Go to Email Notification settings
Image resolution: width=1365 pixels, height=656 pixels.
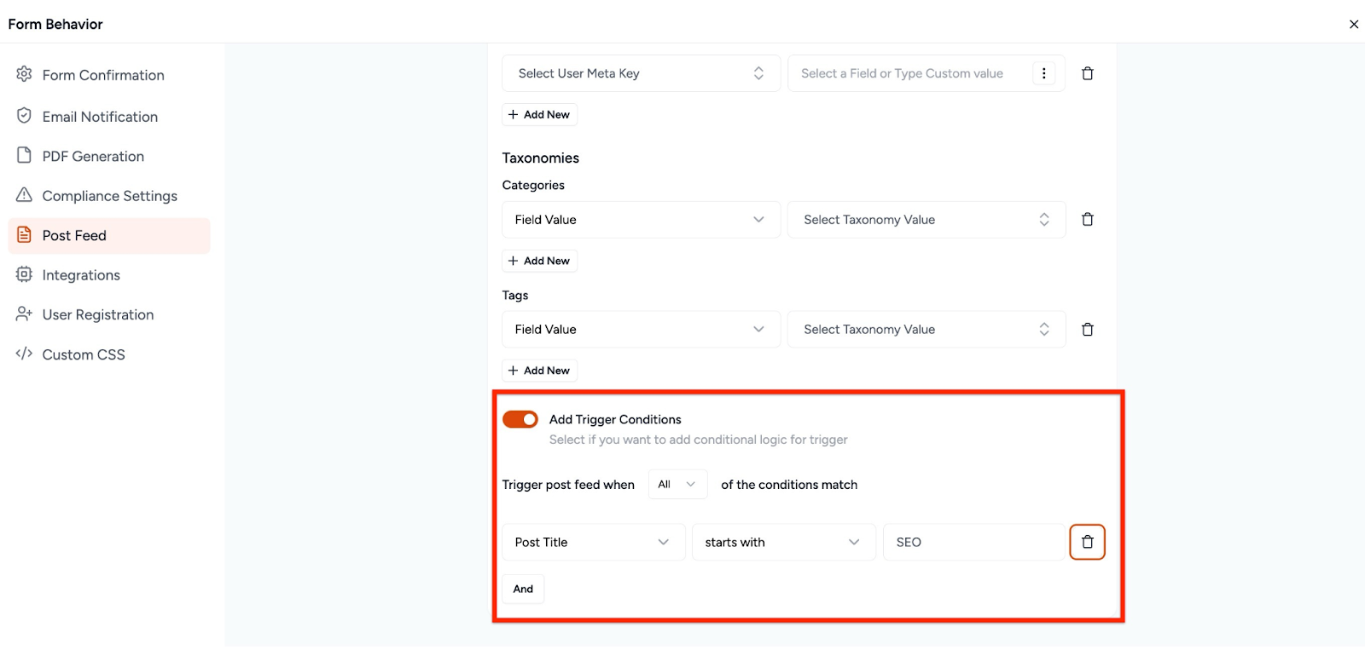coord(100,117)
